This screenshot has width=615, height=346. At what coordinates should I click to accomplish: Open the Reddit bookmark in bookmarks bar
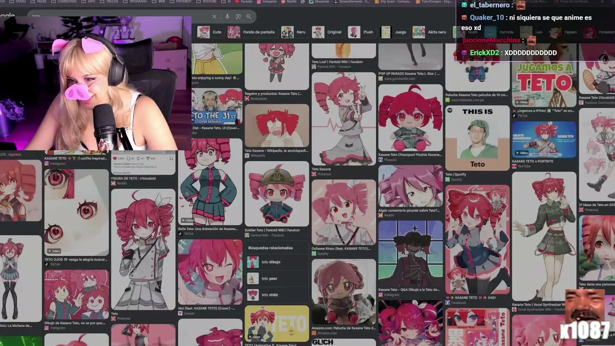pyautogui.click(x=289, y=1)
